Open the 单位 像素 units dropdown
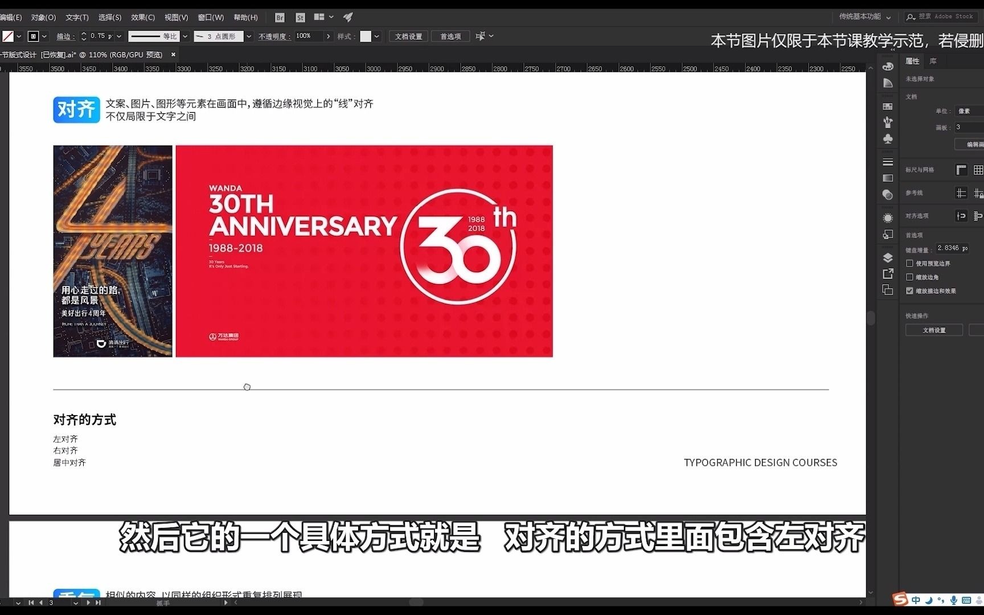This screenshot has height=615, width=984. click(x=969, y=111)
